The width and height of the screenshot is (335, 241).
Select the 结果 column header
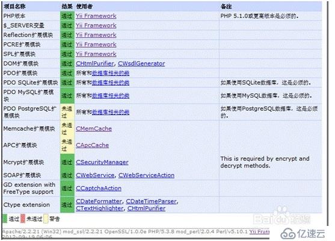[67, 7]
